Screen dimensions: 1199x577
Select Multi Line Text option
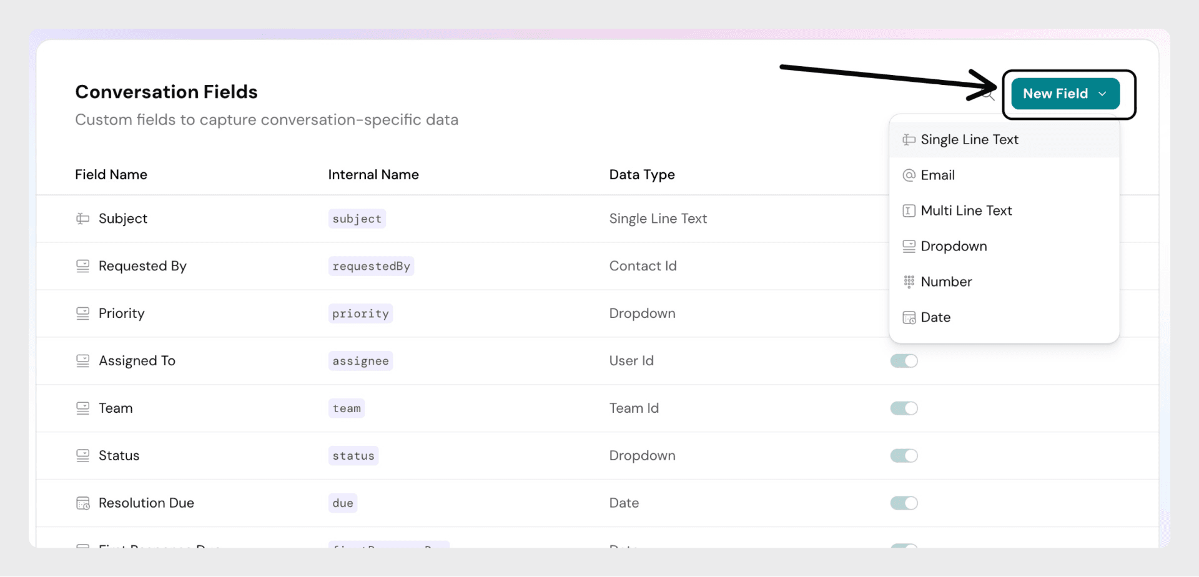(965, 211)
